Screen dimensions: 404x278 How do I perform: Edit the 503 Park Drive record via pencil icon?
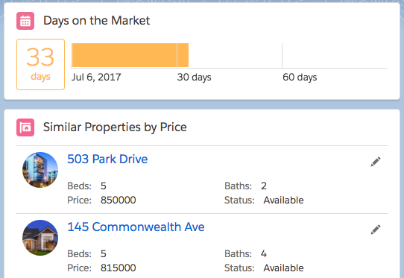point(376,162)
